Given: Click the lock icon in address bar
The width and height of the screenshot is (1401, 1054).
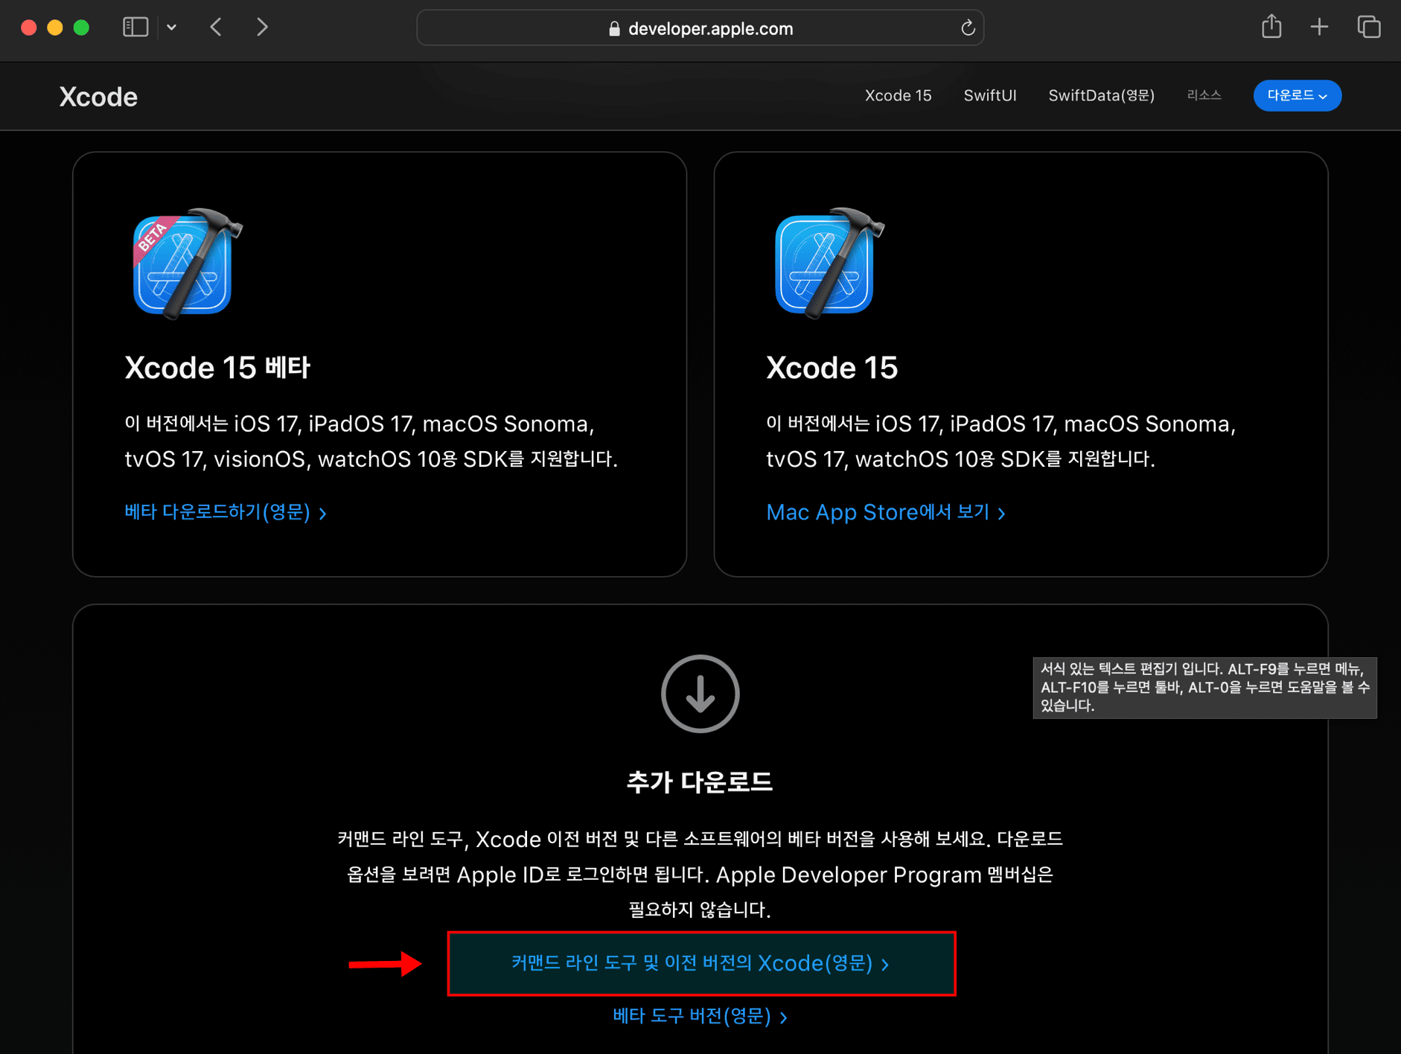Looking at the screenshot, I should click(614, 28).
